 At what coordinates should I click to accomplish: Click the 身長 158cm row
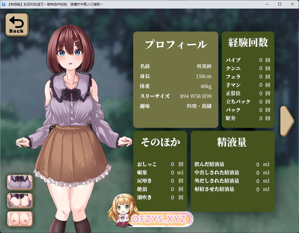[x=176, y=76]
